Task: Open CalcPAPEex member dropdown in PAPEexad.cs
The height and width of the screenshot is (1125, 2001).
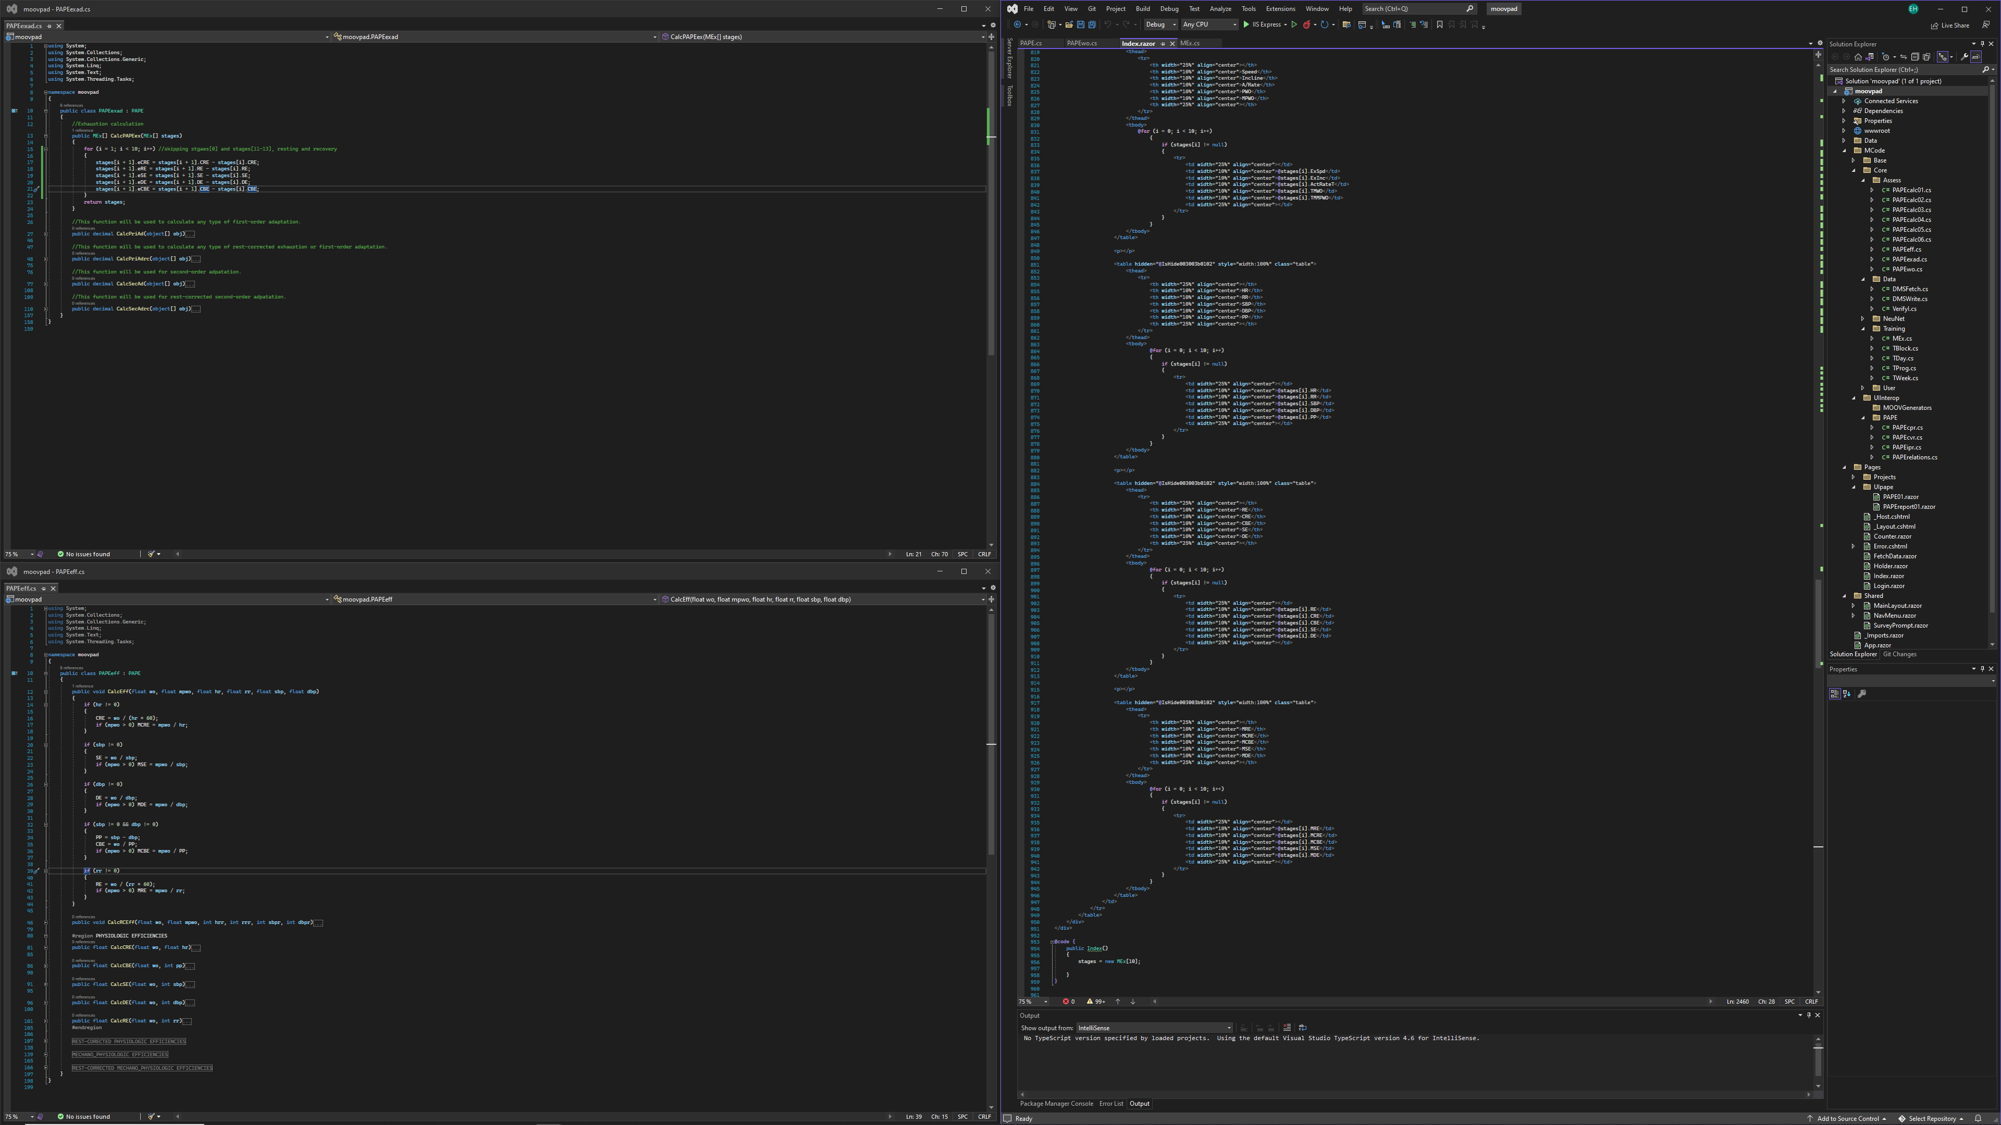Action: (x=823, y=36)
